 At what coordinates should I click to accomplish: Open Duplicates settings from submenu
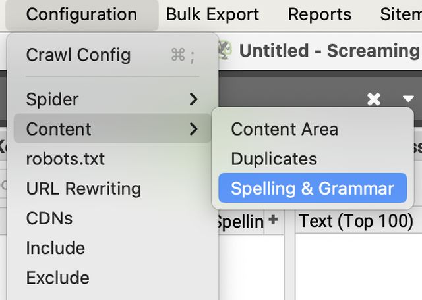click(x=274, y=159)
